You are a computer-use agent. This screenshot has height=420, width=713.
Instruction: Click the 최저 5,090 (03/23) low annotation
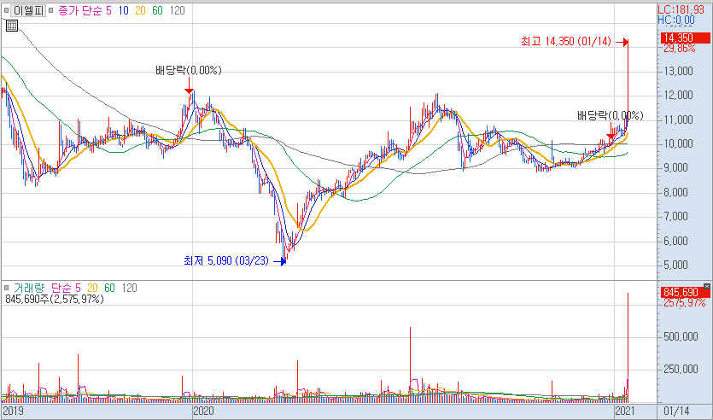pos(226,261)
